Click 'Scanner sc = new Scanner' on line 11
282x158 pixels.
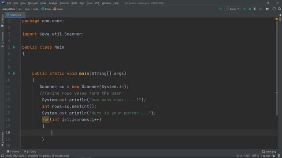click(69, 87)
